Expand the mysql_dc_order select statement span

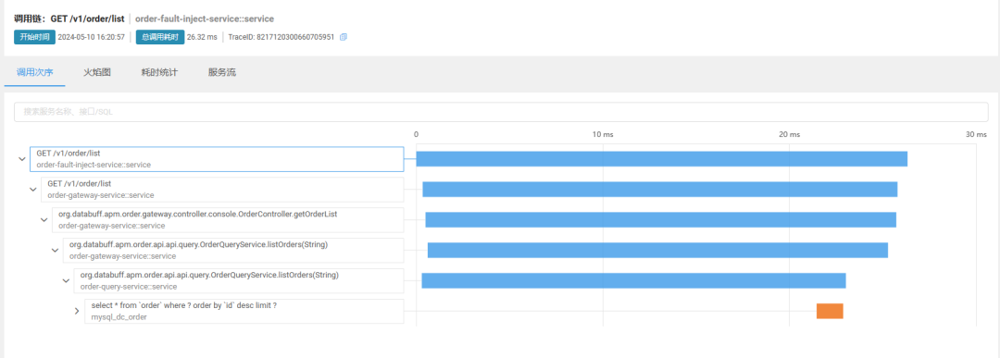pyautogui.click(x=77, y=312)
